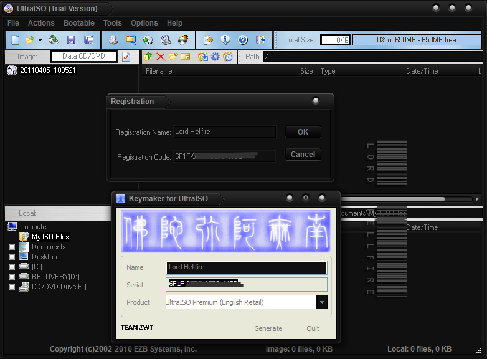This screenshot has height=359, width=487.
Task: Open the Actions menu
Action: (x=41, y=23)
